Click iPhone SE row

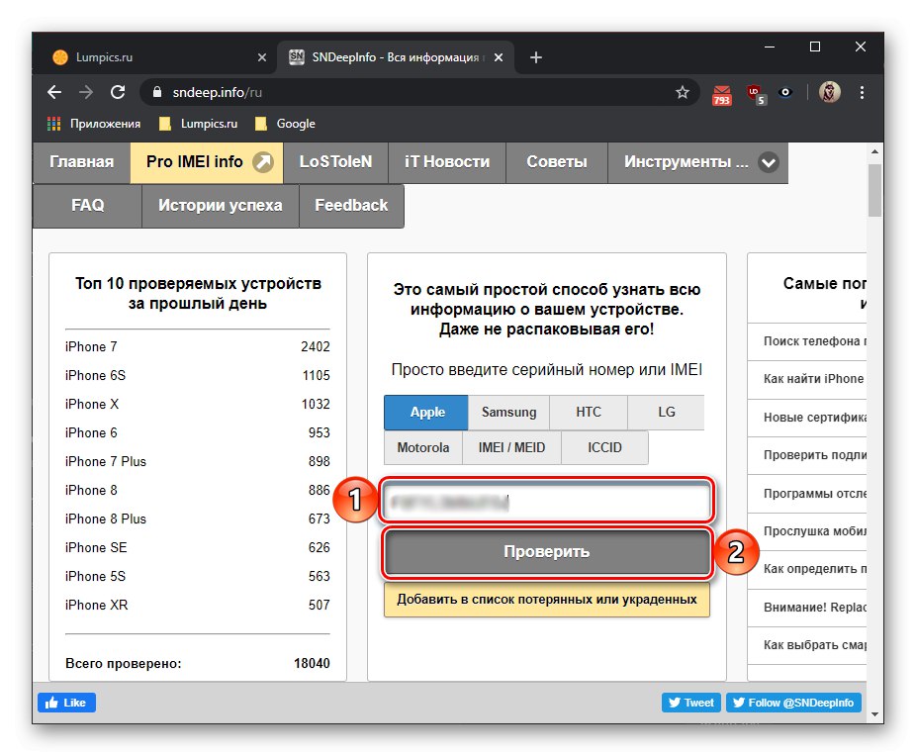198,547
